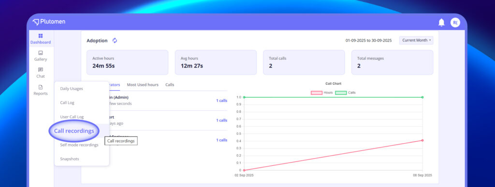Click the Adoption heading
This screenshot has width=495, height=187.
[97, 40]
